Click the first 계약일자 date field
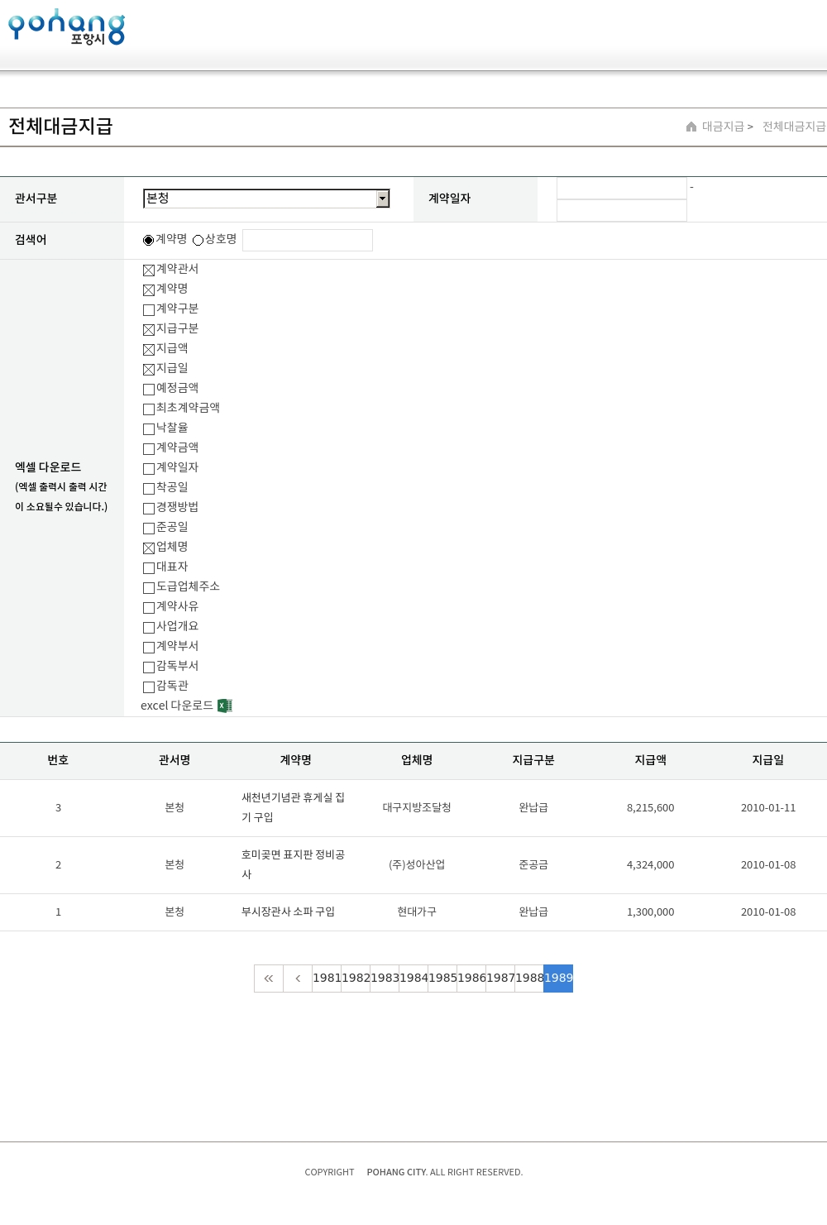Viewport: 827px width, 1225px height. pos(622,189)
